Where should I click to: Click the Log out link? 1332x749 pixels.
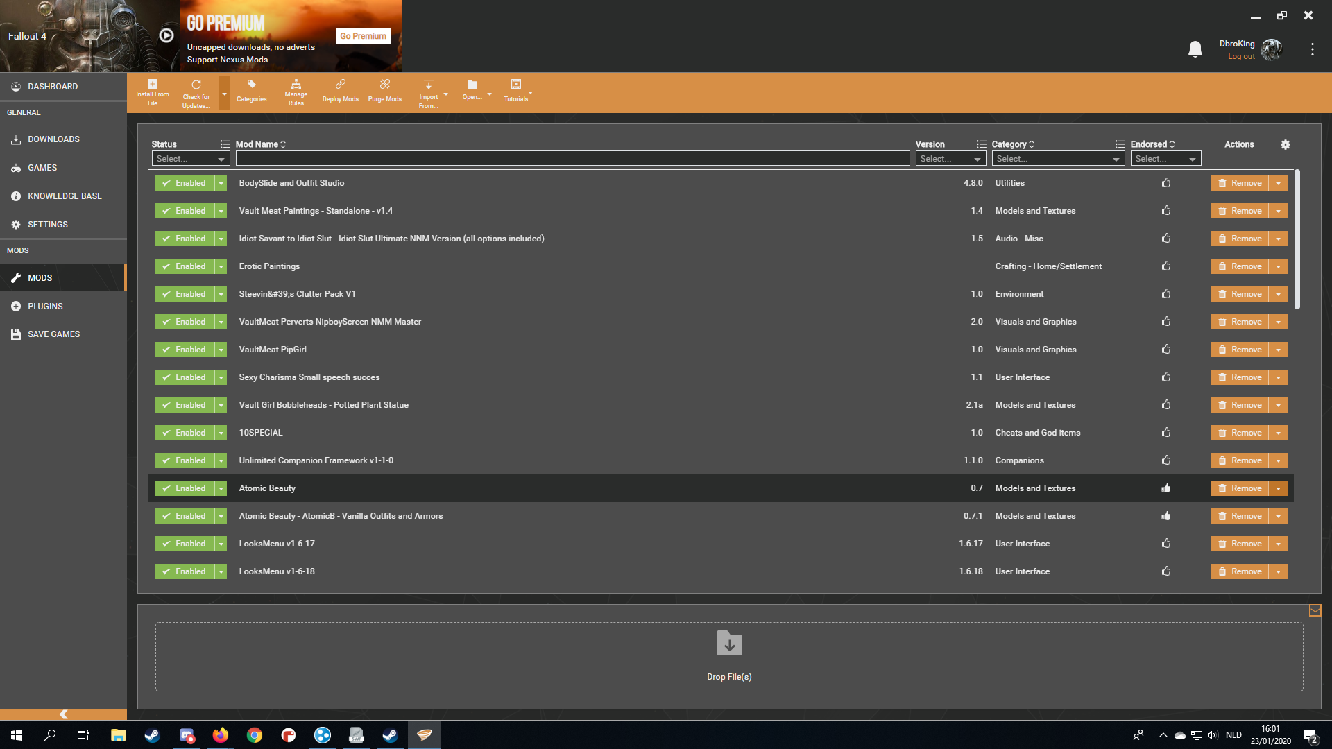pos(1241,57)
